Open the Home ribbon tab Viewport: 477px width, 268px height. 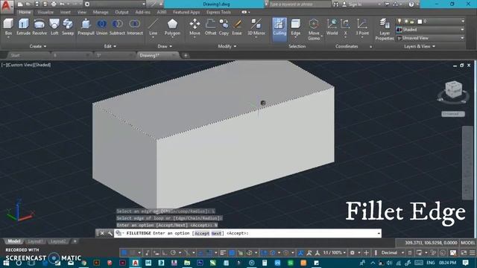[x=25, y=12]
